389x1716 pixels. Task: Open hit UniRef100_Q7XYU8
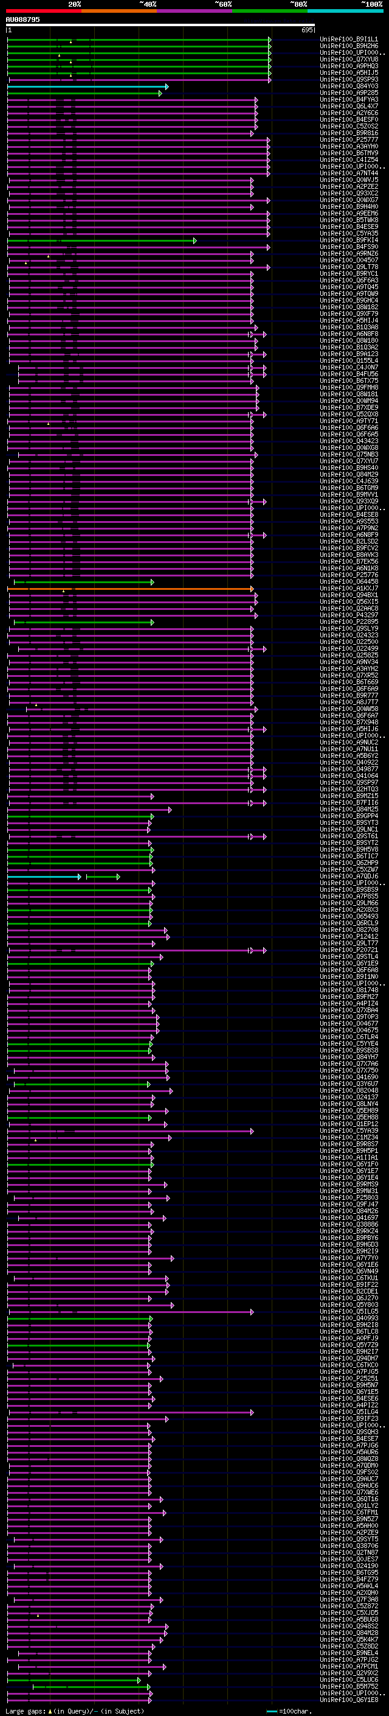click(x=349, y=59)
